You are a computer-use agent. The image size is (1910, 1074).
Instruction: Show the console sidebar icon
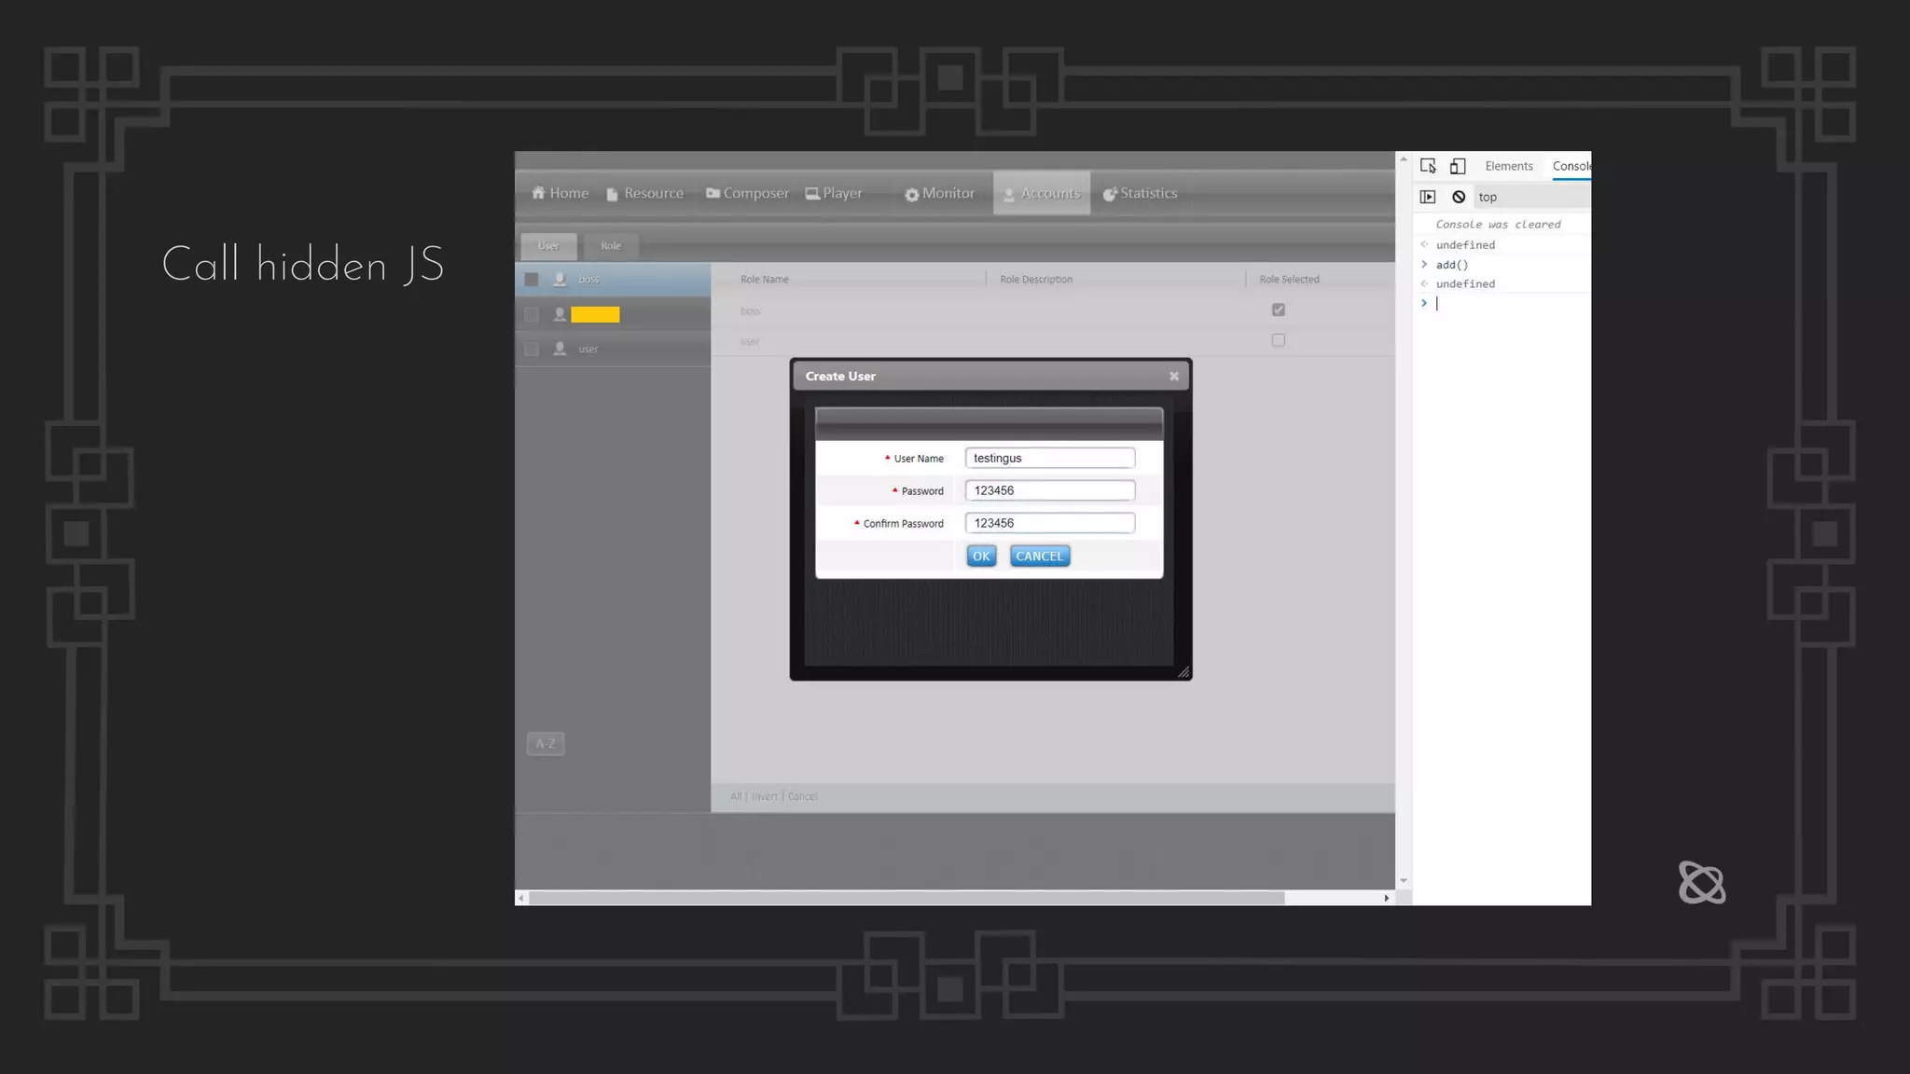point(1428,197)
